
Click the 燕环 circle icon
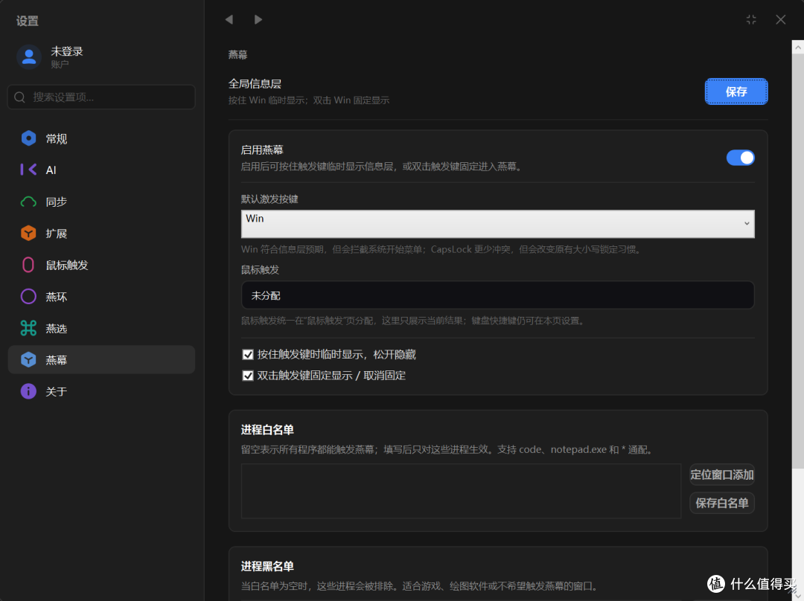29,297
